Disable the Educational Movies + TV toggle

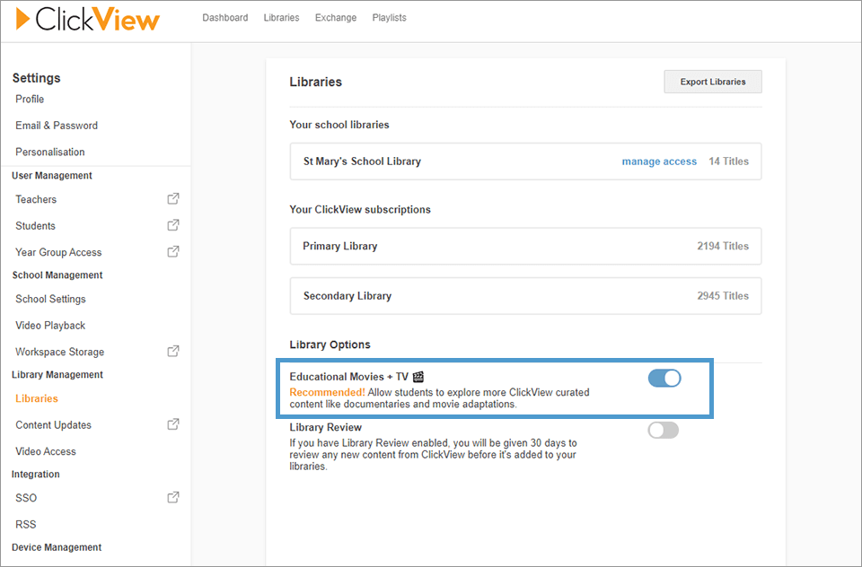tap(664, 378)
